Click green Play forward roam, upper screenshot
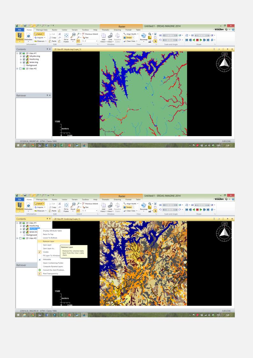 click(201, 40)
